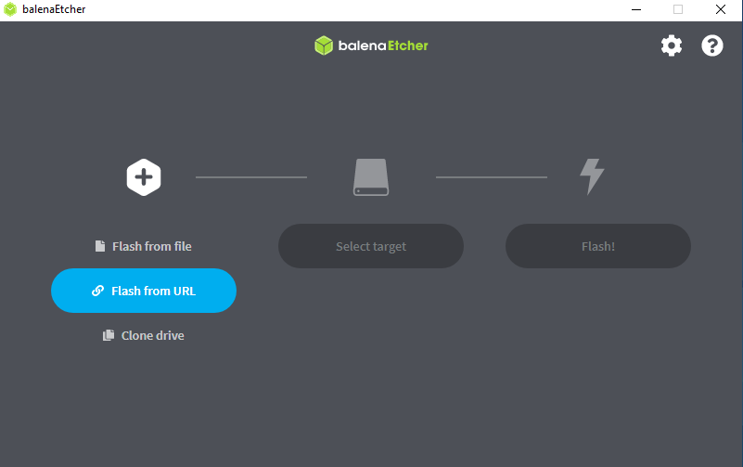
Task: Click the hexagon plus source icon
Action: click(144, 176)
